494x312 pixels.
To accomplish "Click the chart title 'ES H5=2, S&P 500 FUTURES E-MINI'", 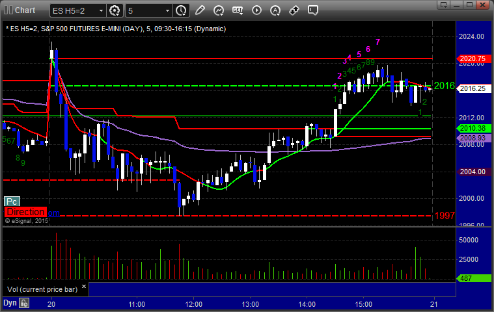I will point(75,29).
